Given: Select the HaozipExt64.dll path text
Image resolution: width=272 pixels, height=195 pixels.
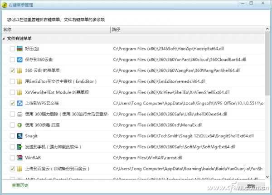Looking at the screenshot, I should (169, 49).
